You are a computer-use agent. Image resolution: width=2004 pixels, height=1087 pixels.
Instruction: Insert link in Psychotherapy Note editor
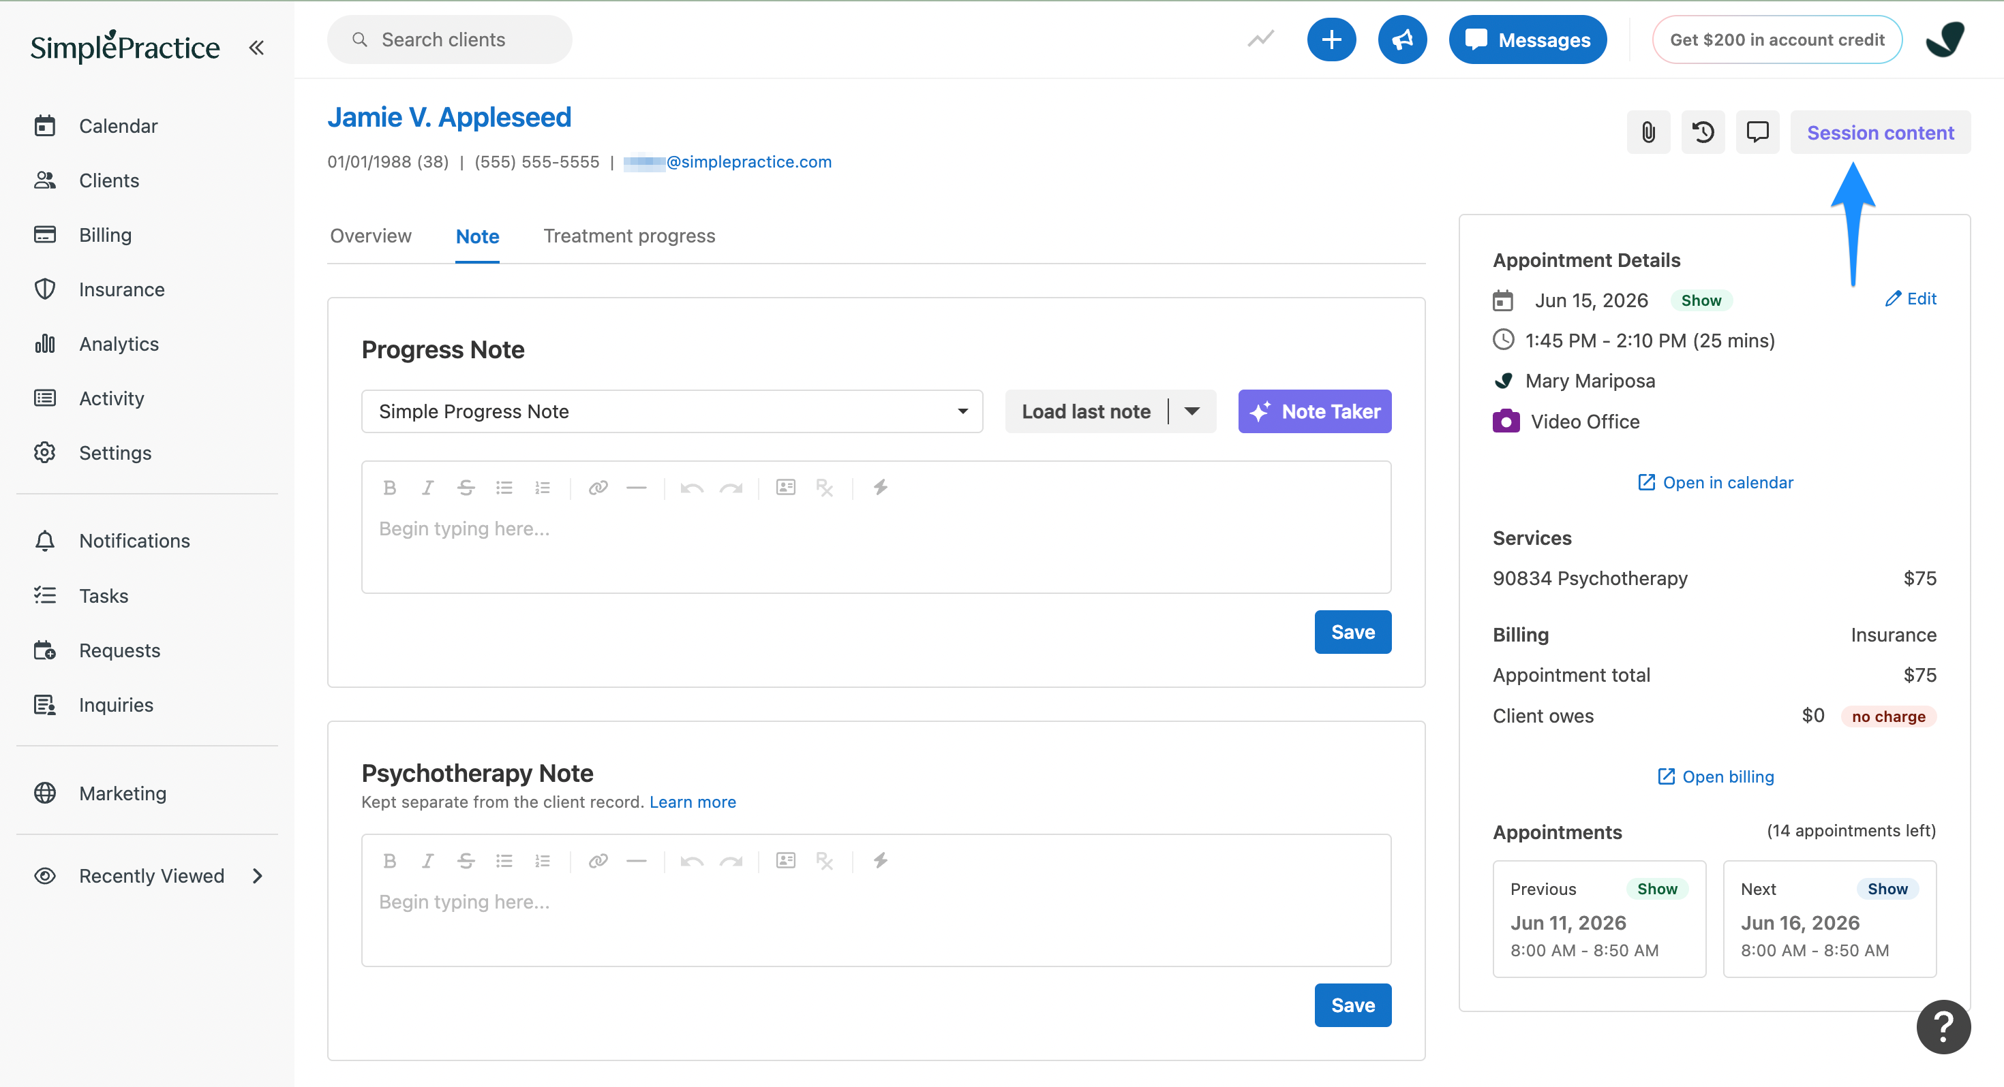click(x=598, y=861)
